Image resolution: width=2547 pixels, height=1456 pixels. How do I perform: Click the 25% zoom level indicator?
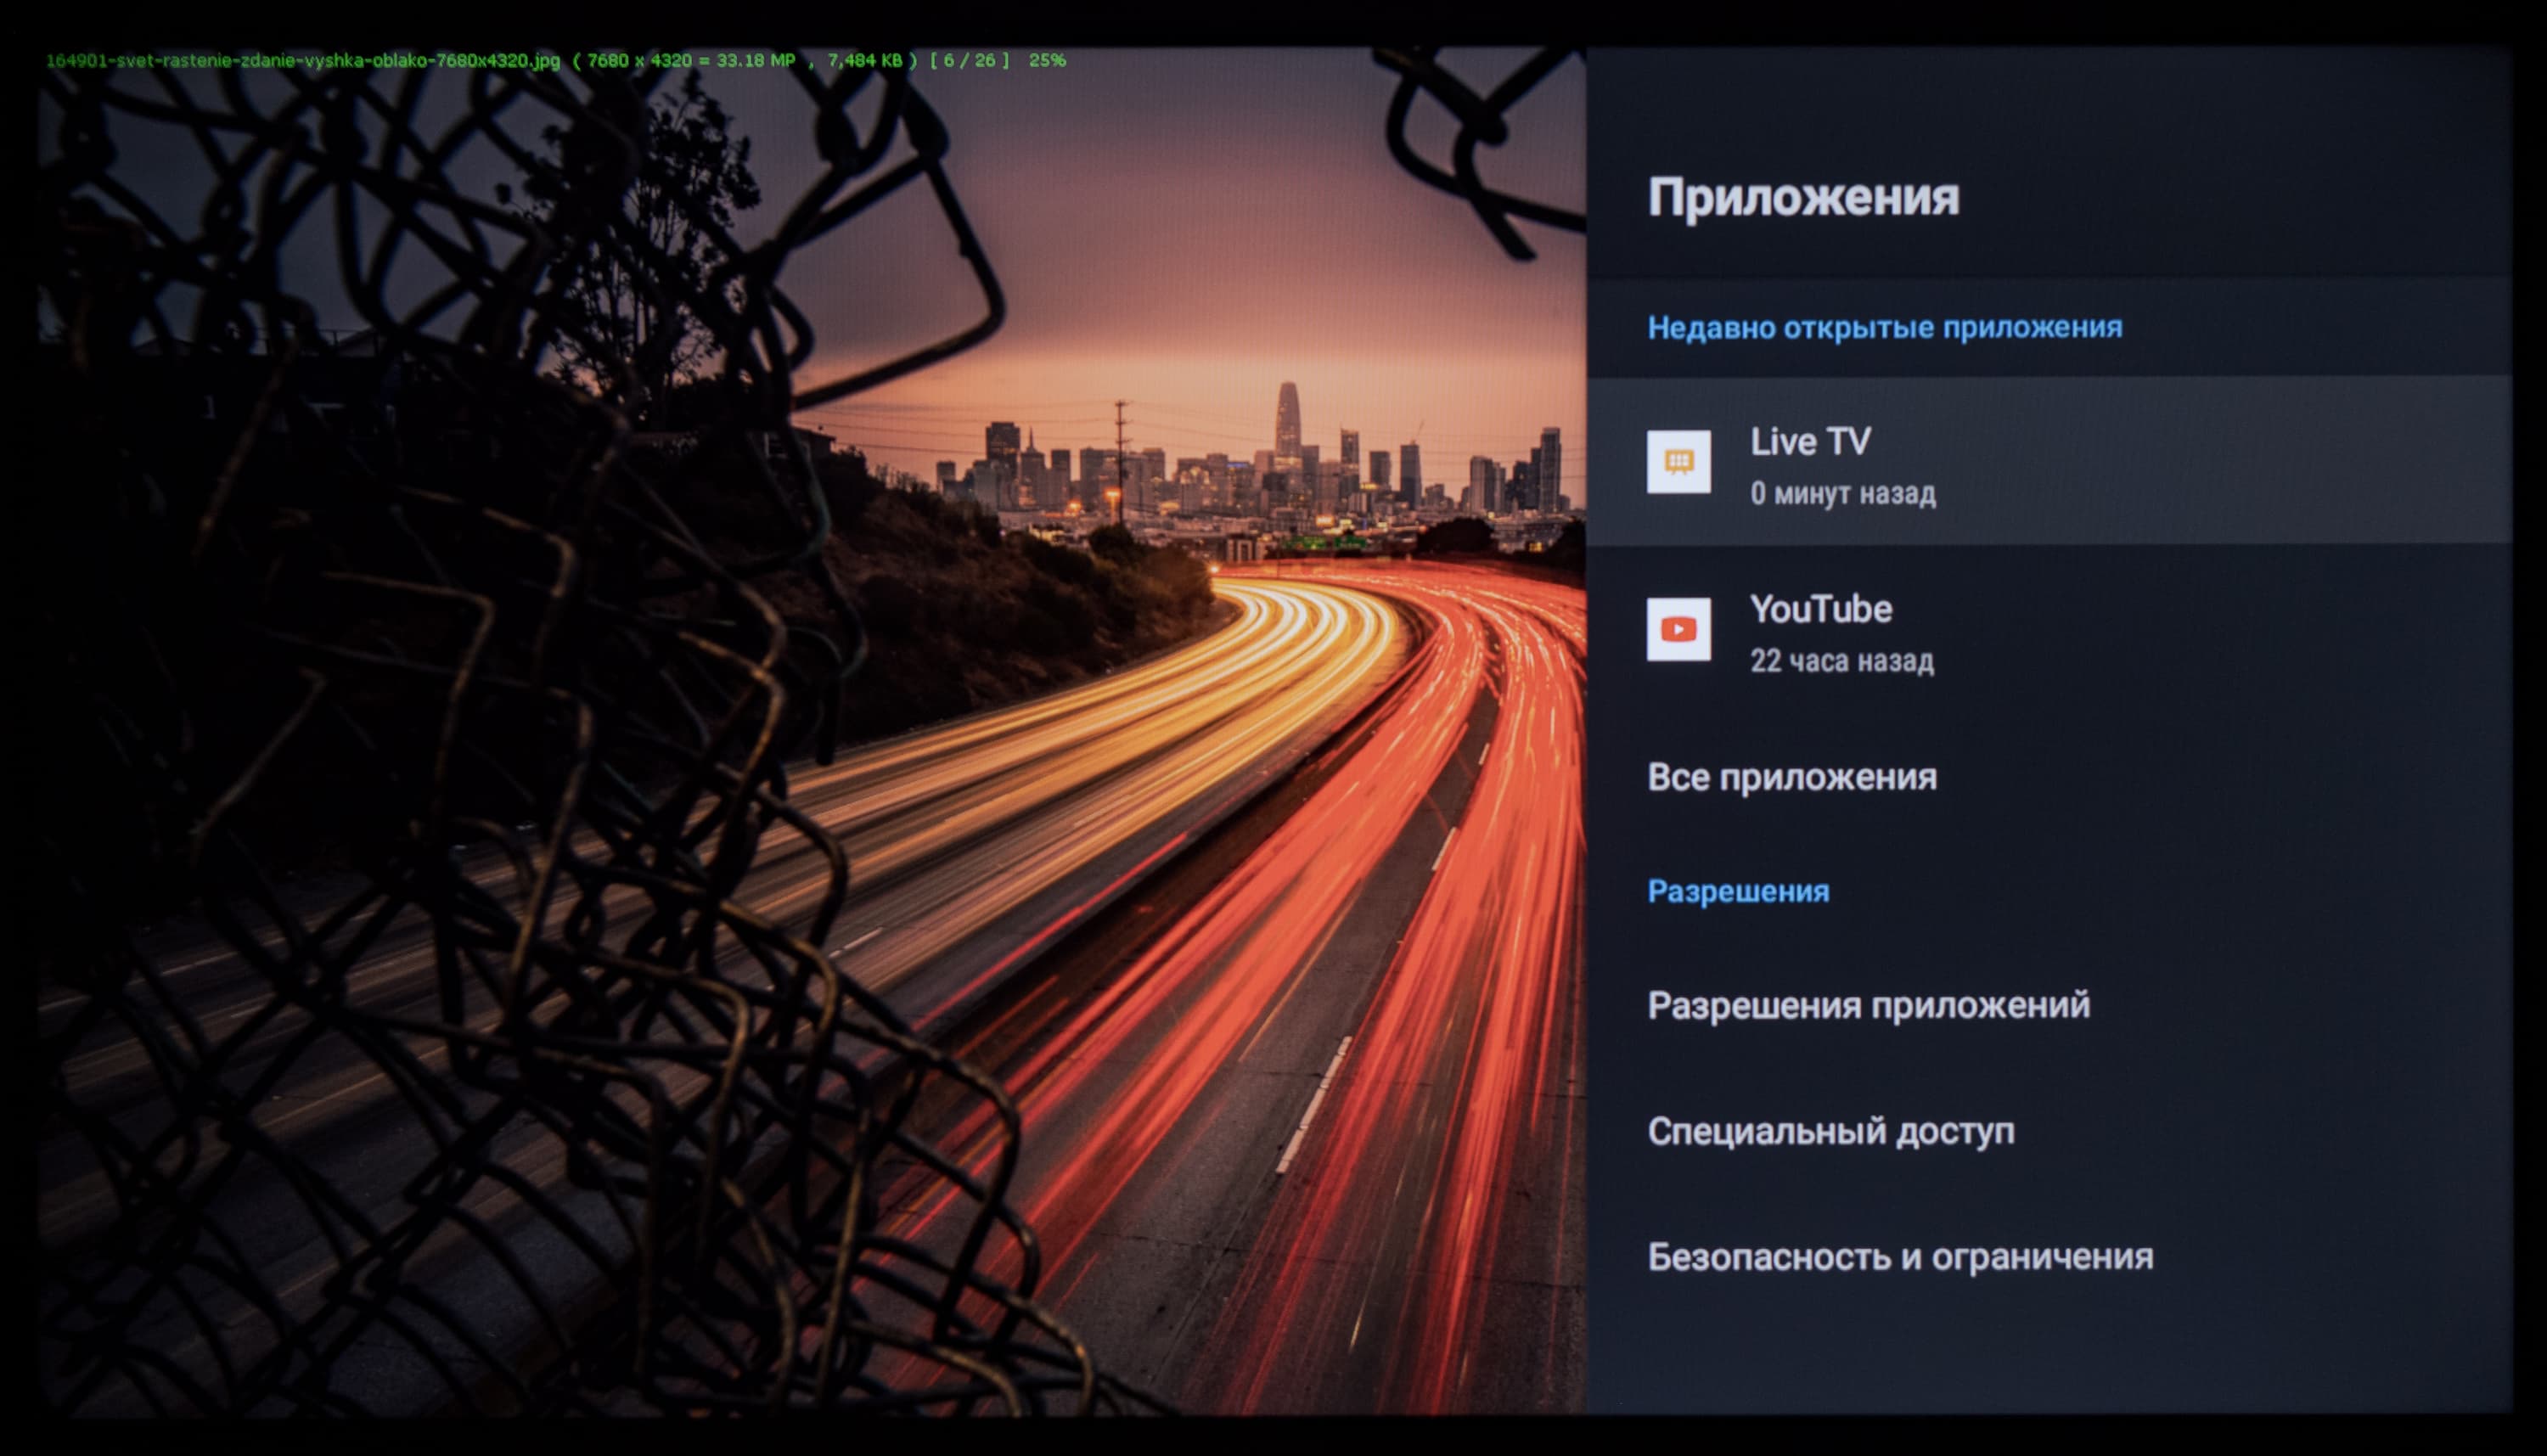coord(1047,60)
